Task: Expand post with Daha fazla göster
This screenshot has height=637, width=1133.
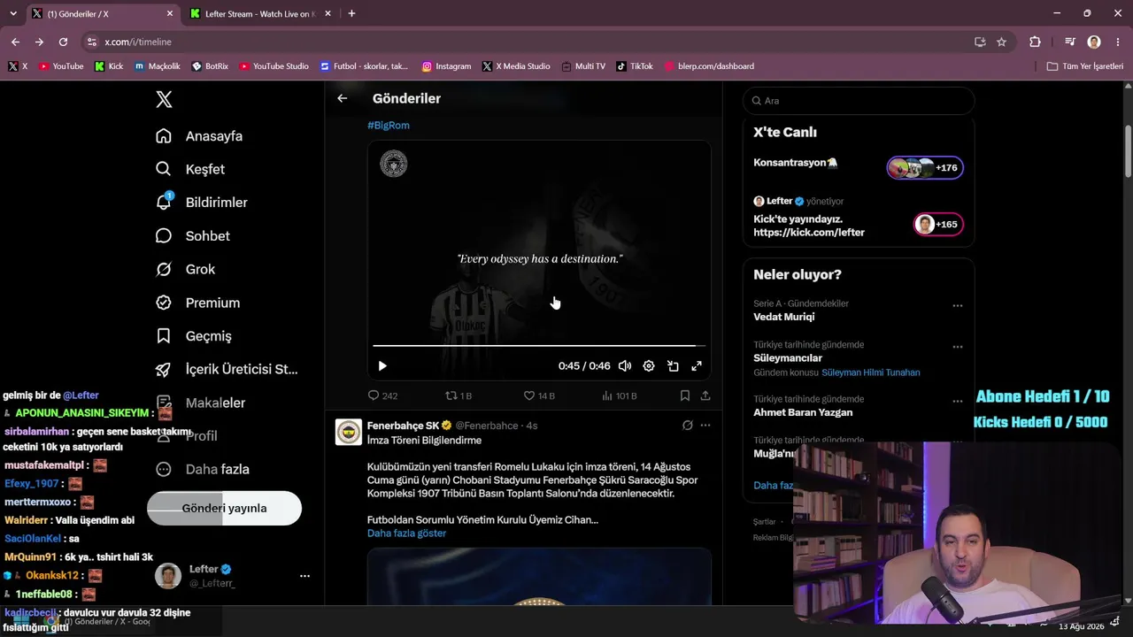Action: pyautogui.click(x=406, y=533)
